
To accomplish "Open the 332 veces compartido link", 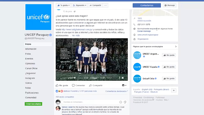I will [x=65, y=97].
